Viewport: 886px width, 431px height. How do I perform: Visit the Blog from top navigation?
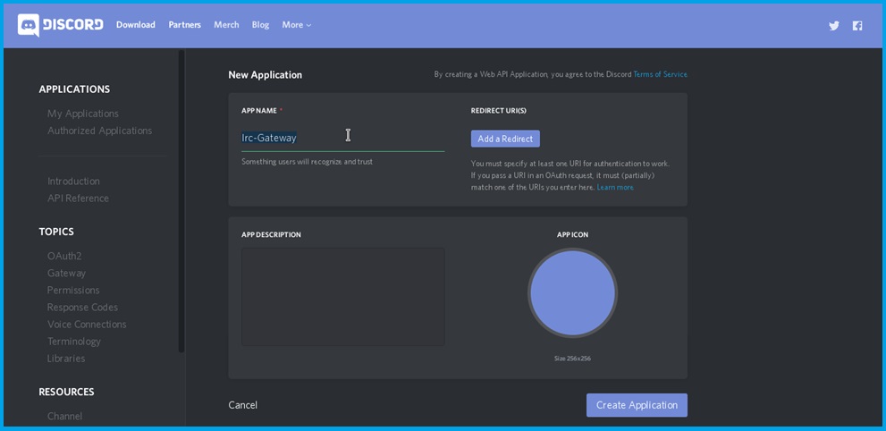tap(260, 25)
